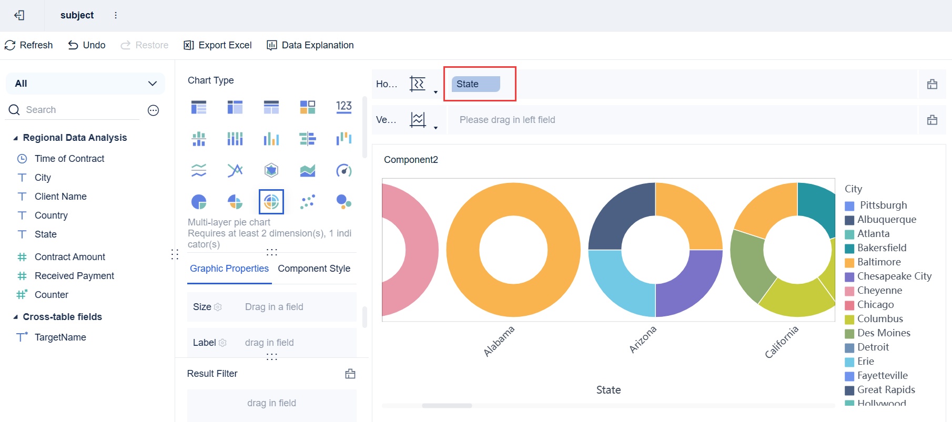Choose the radar chart type icon
Screen dimensions: 952x422
click(271, 170)
